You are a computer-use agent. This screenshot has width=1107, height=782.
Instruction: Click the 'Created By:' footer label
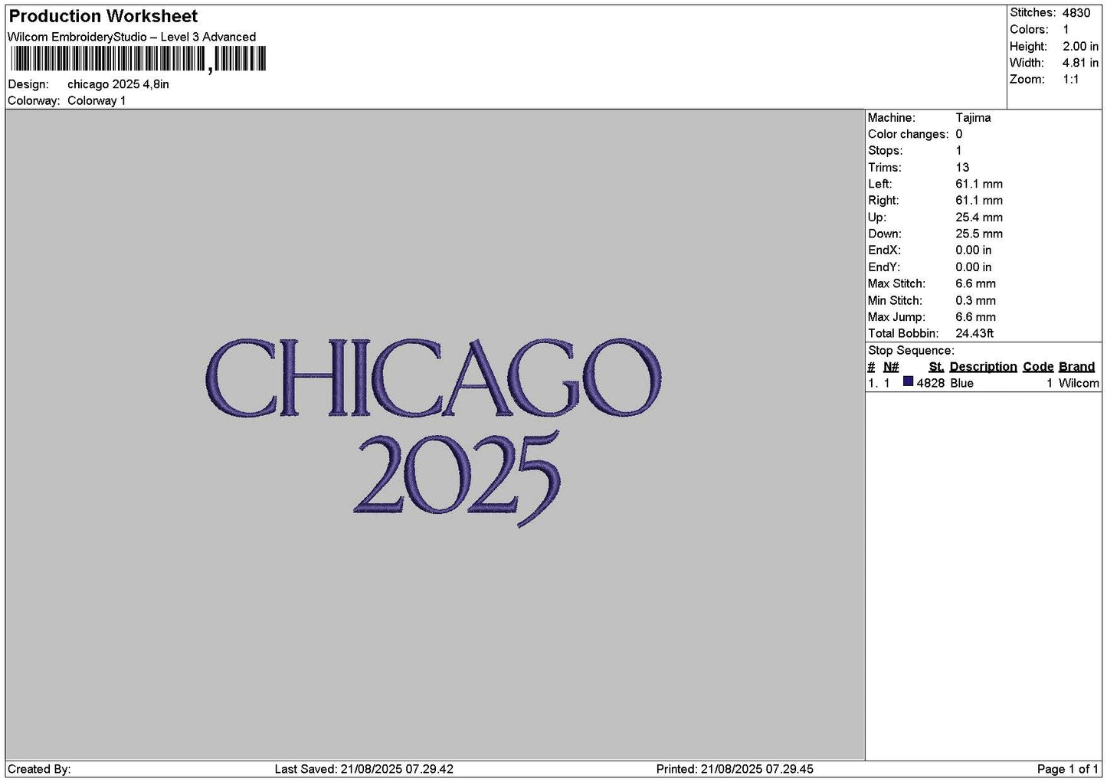(39, 769)
